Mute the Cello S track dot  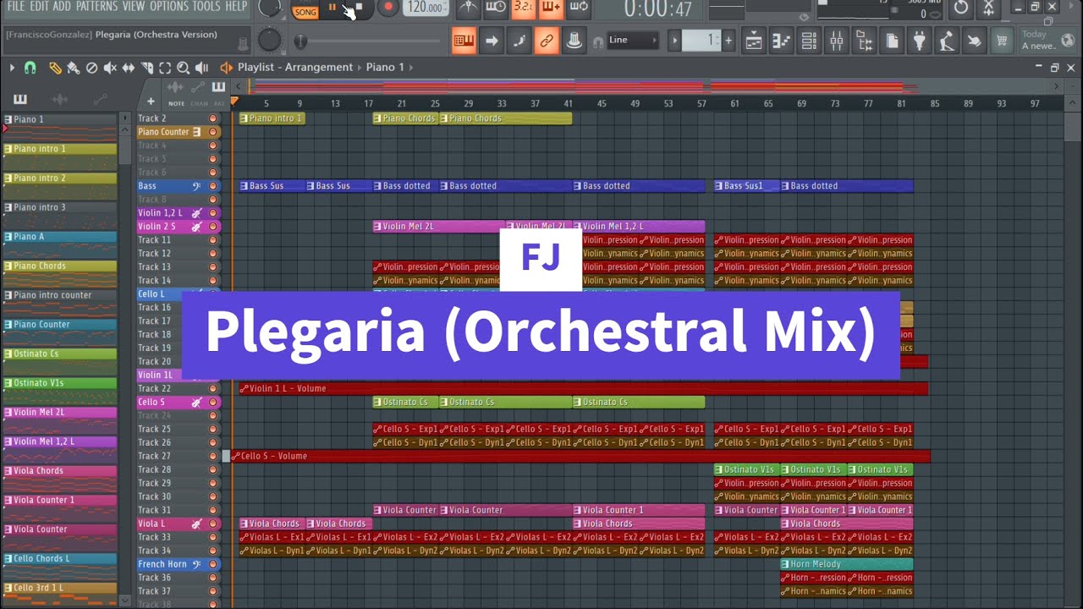212,403
